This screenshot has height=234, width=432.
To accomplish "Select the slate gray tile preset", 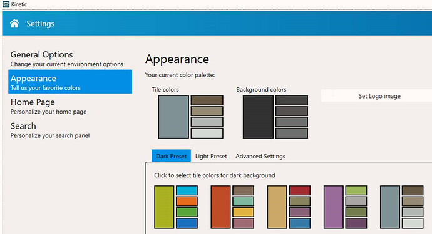I will (402, 207).
